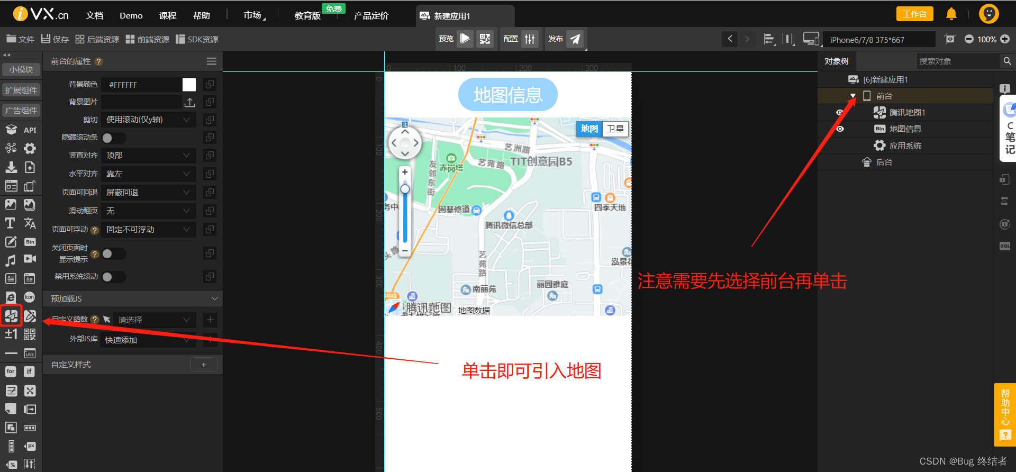Viewport: 1016px width, 472px height.
Task: Select the counter ±1 component icon
Action: 11,334
